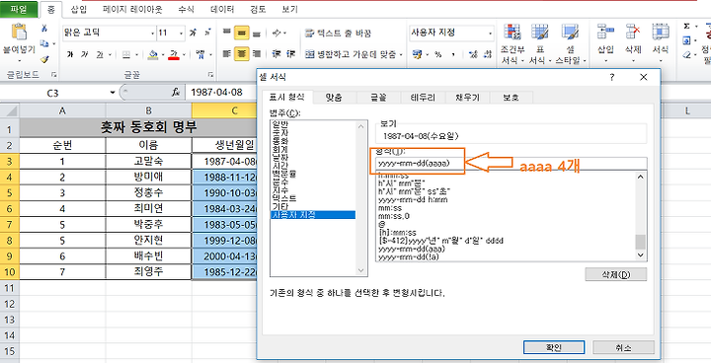This screenshot has height=363, width=711.
Task: Click the Copy icon in clipboard group
Action: click(44, 43)
